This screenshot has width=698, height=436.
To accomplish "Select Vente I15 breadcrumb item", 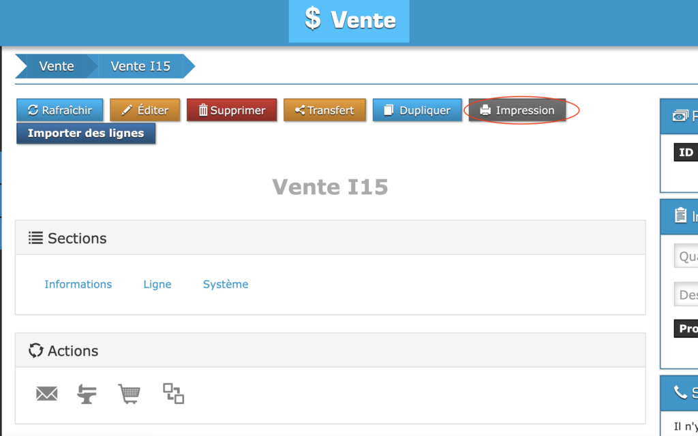I will coord(140,66).
